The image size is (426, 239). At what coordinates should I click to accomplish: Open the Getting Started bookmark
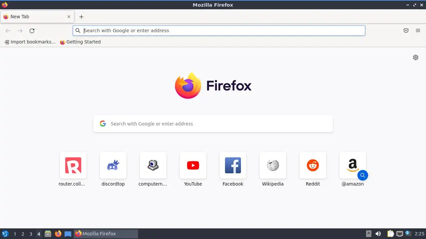coord(80,42)
